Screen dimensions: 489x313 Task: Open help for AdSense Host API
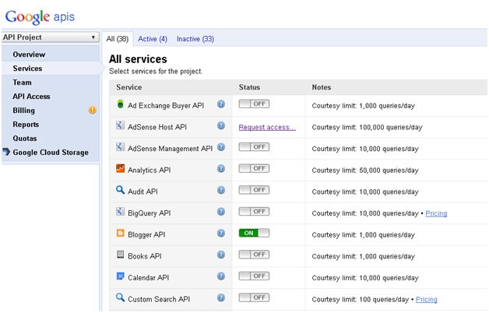[221, 125]
